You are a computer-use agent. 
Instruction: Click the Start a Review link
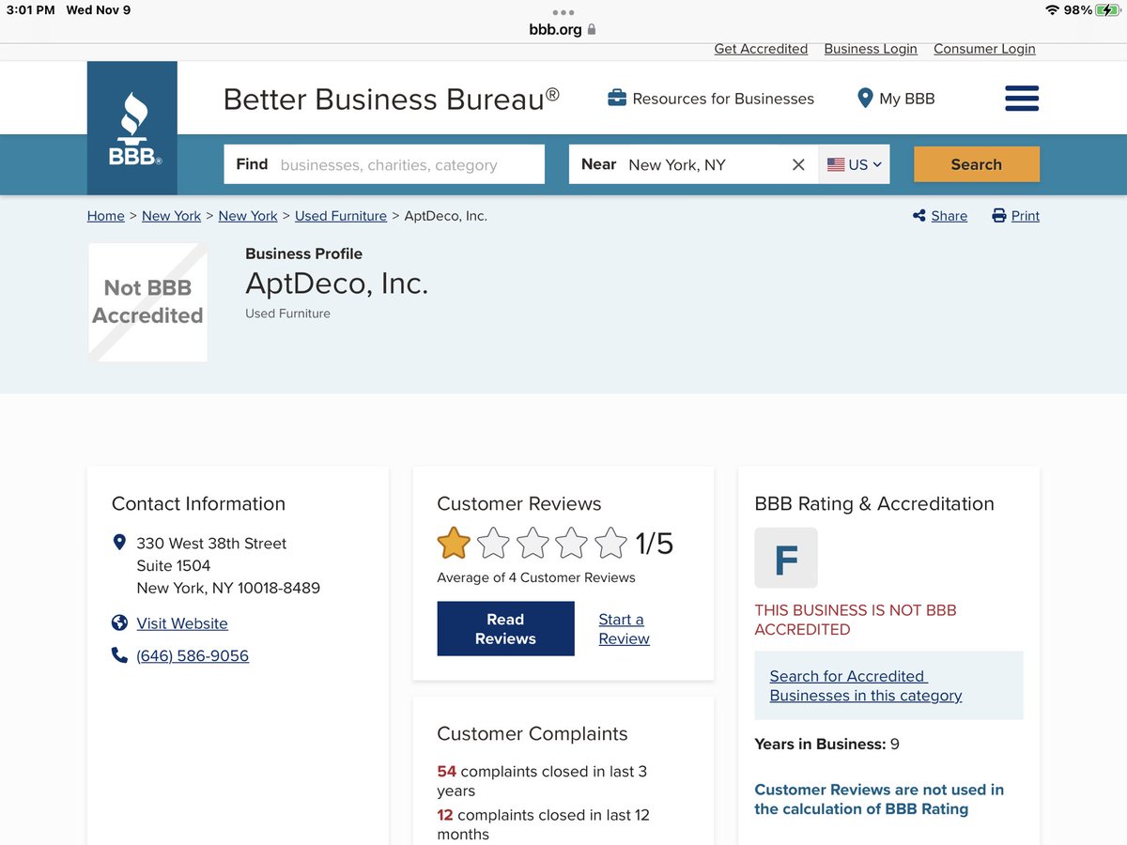pos(624,629)
